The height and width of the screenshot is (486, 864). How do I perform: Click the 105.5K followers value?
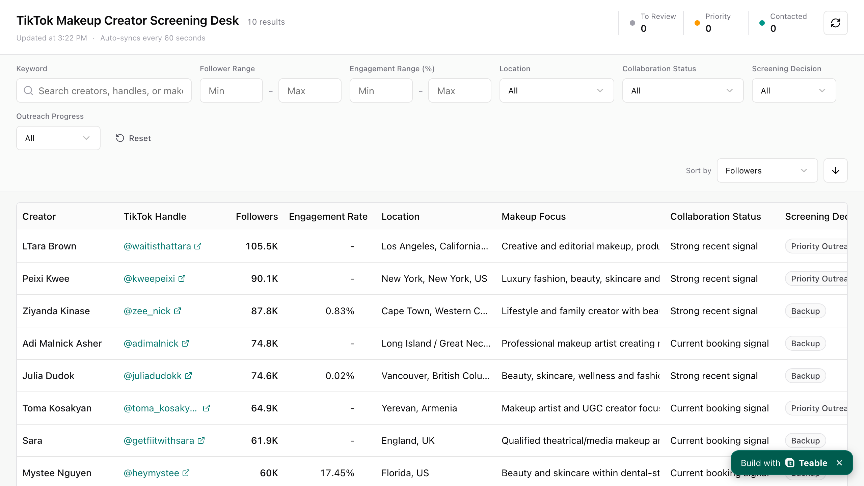[x=262, y=246]
